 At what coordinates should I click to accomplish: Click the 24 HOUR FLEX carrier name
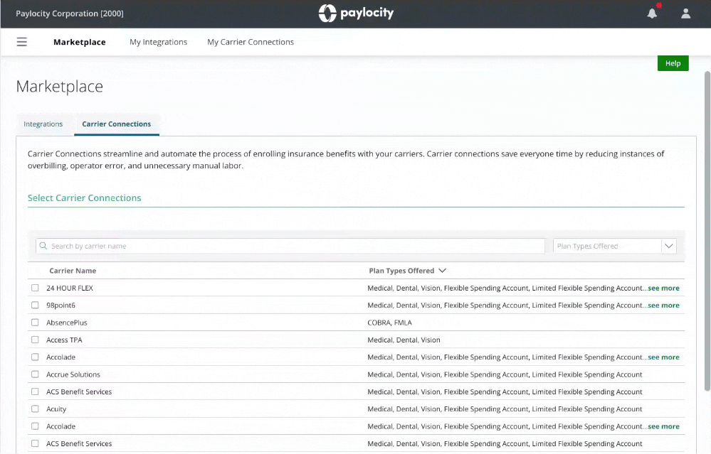click(69, 288)
